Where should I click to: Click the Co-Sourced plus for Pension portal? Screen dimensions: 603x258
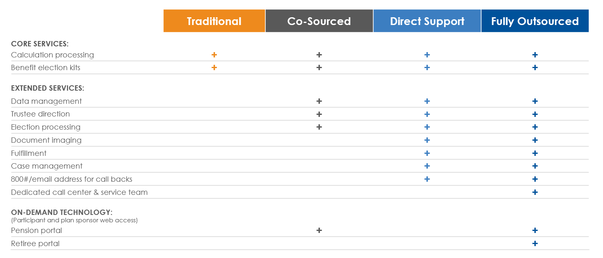pyautogui.click(x=319, y=231)
